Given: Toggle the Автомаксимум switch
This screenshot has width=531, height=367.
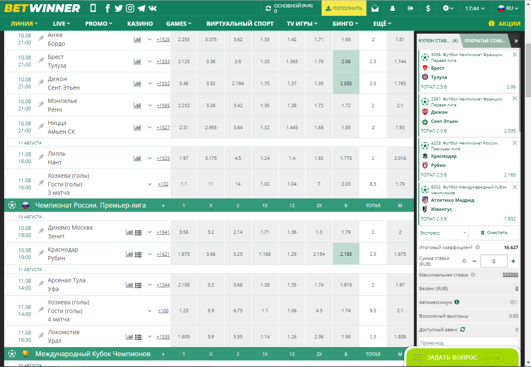Looking at the screenshot, I should point(514,302).
